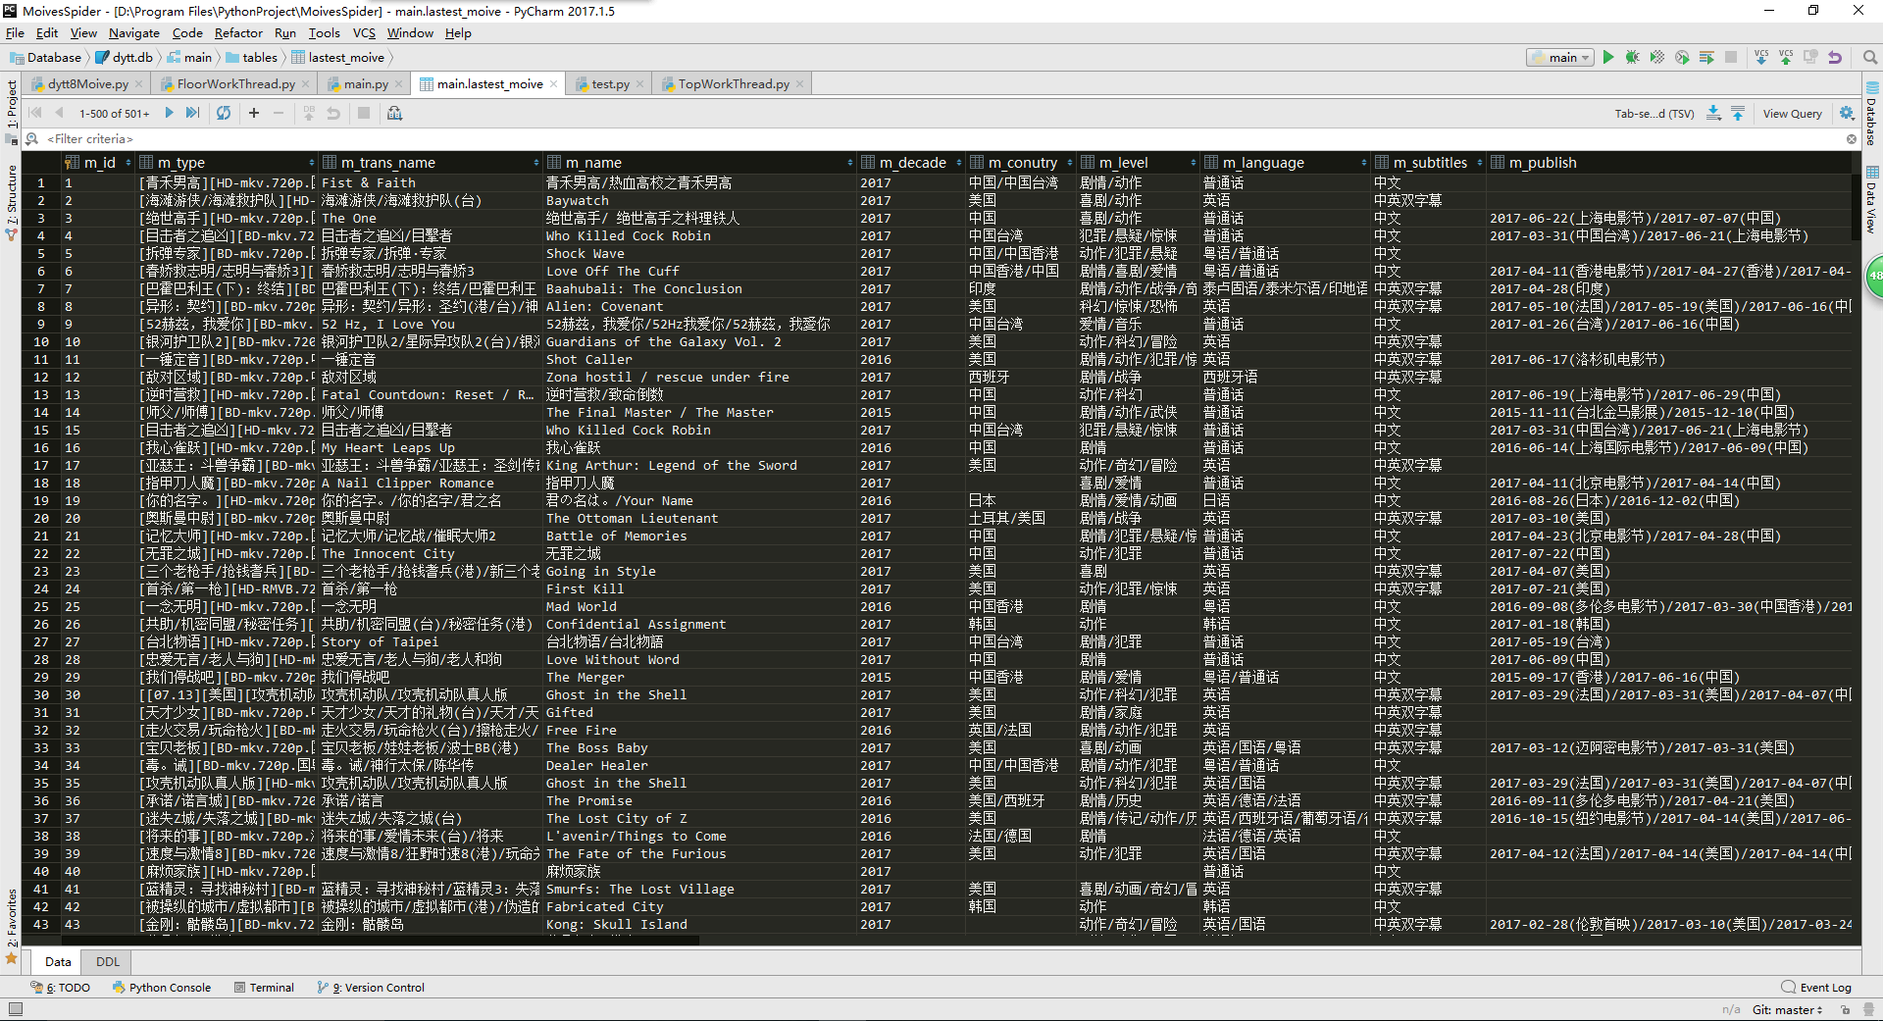Jump to last page of table rows
Screen dimensions: 1883x1021
(193, 113)
